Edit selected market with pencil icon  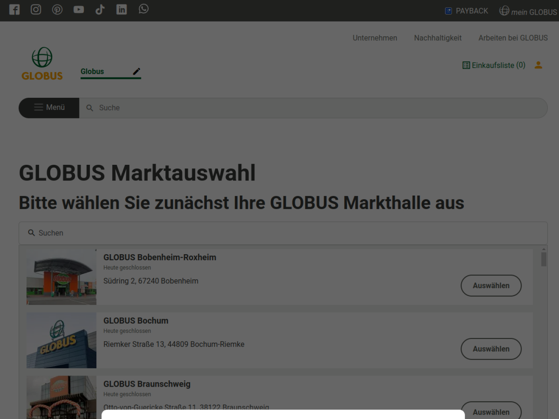click(x=137, y=71)
